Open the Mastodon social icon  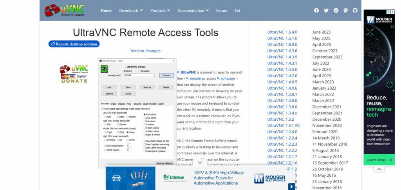tap(345, 11)
